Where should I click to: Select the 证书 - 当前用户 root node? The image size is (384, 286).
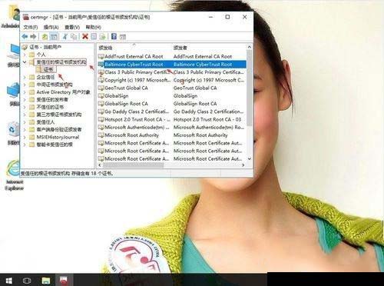[45, 47]
